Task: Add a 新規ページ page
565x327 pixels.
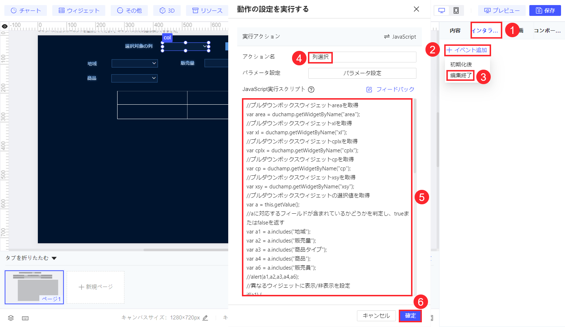Action: [x=96, y=287]
